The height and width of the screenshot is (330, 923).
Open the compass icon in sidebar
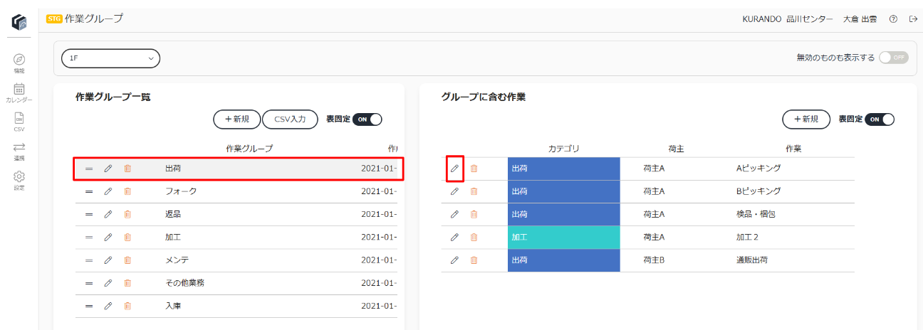click(x=19, y=59)
